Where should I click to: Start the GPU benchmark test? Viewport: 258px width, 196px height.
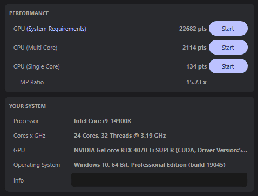click(228, 29)
